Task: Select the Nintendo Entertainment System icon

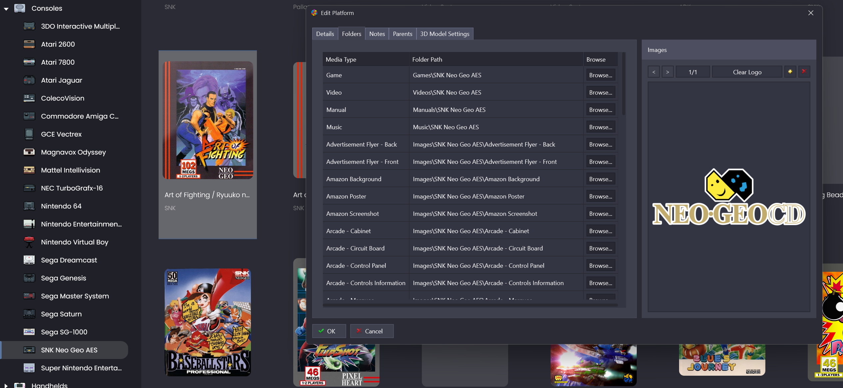Action: click(x=29, y=224)
